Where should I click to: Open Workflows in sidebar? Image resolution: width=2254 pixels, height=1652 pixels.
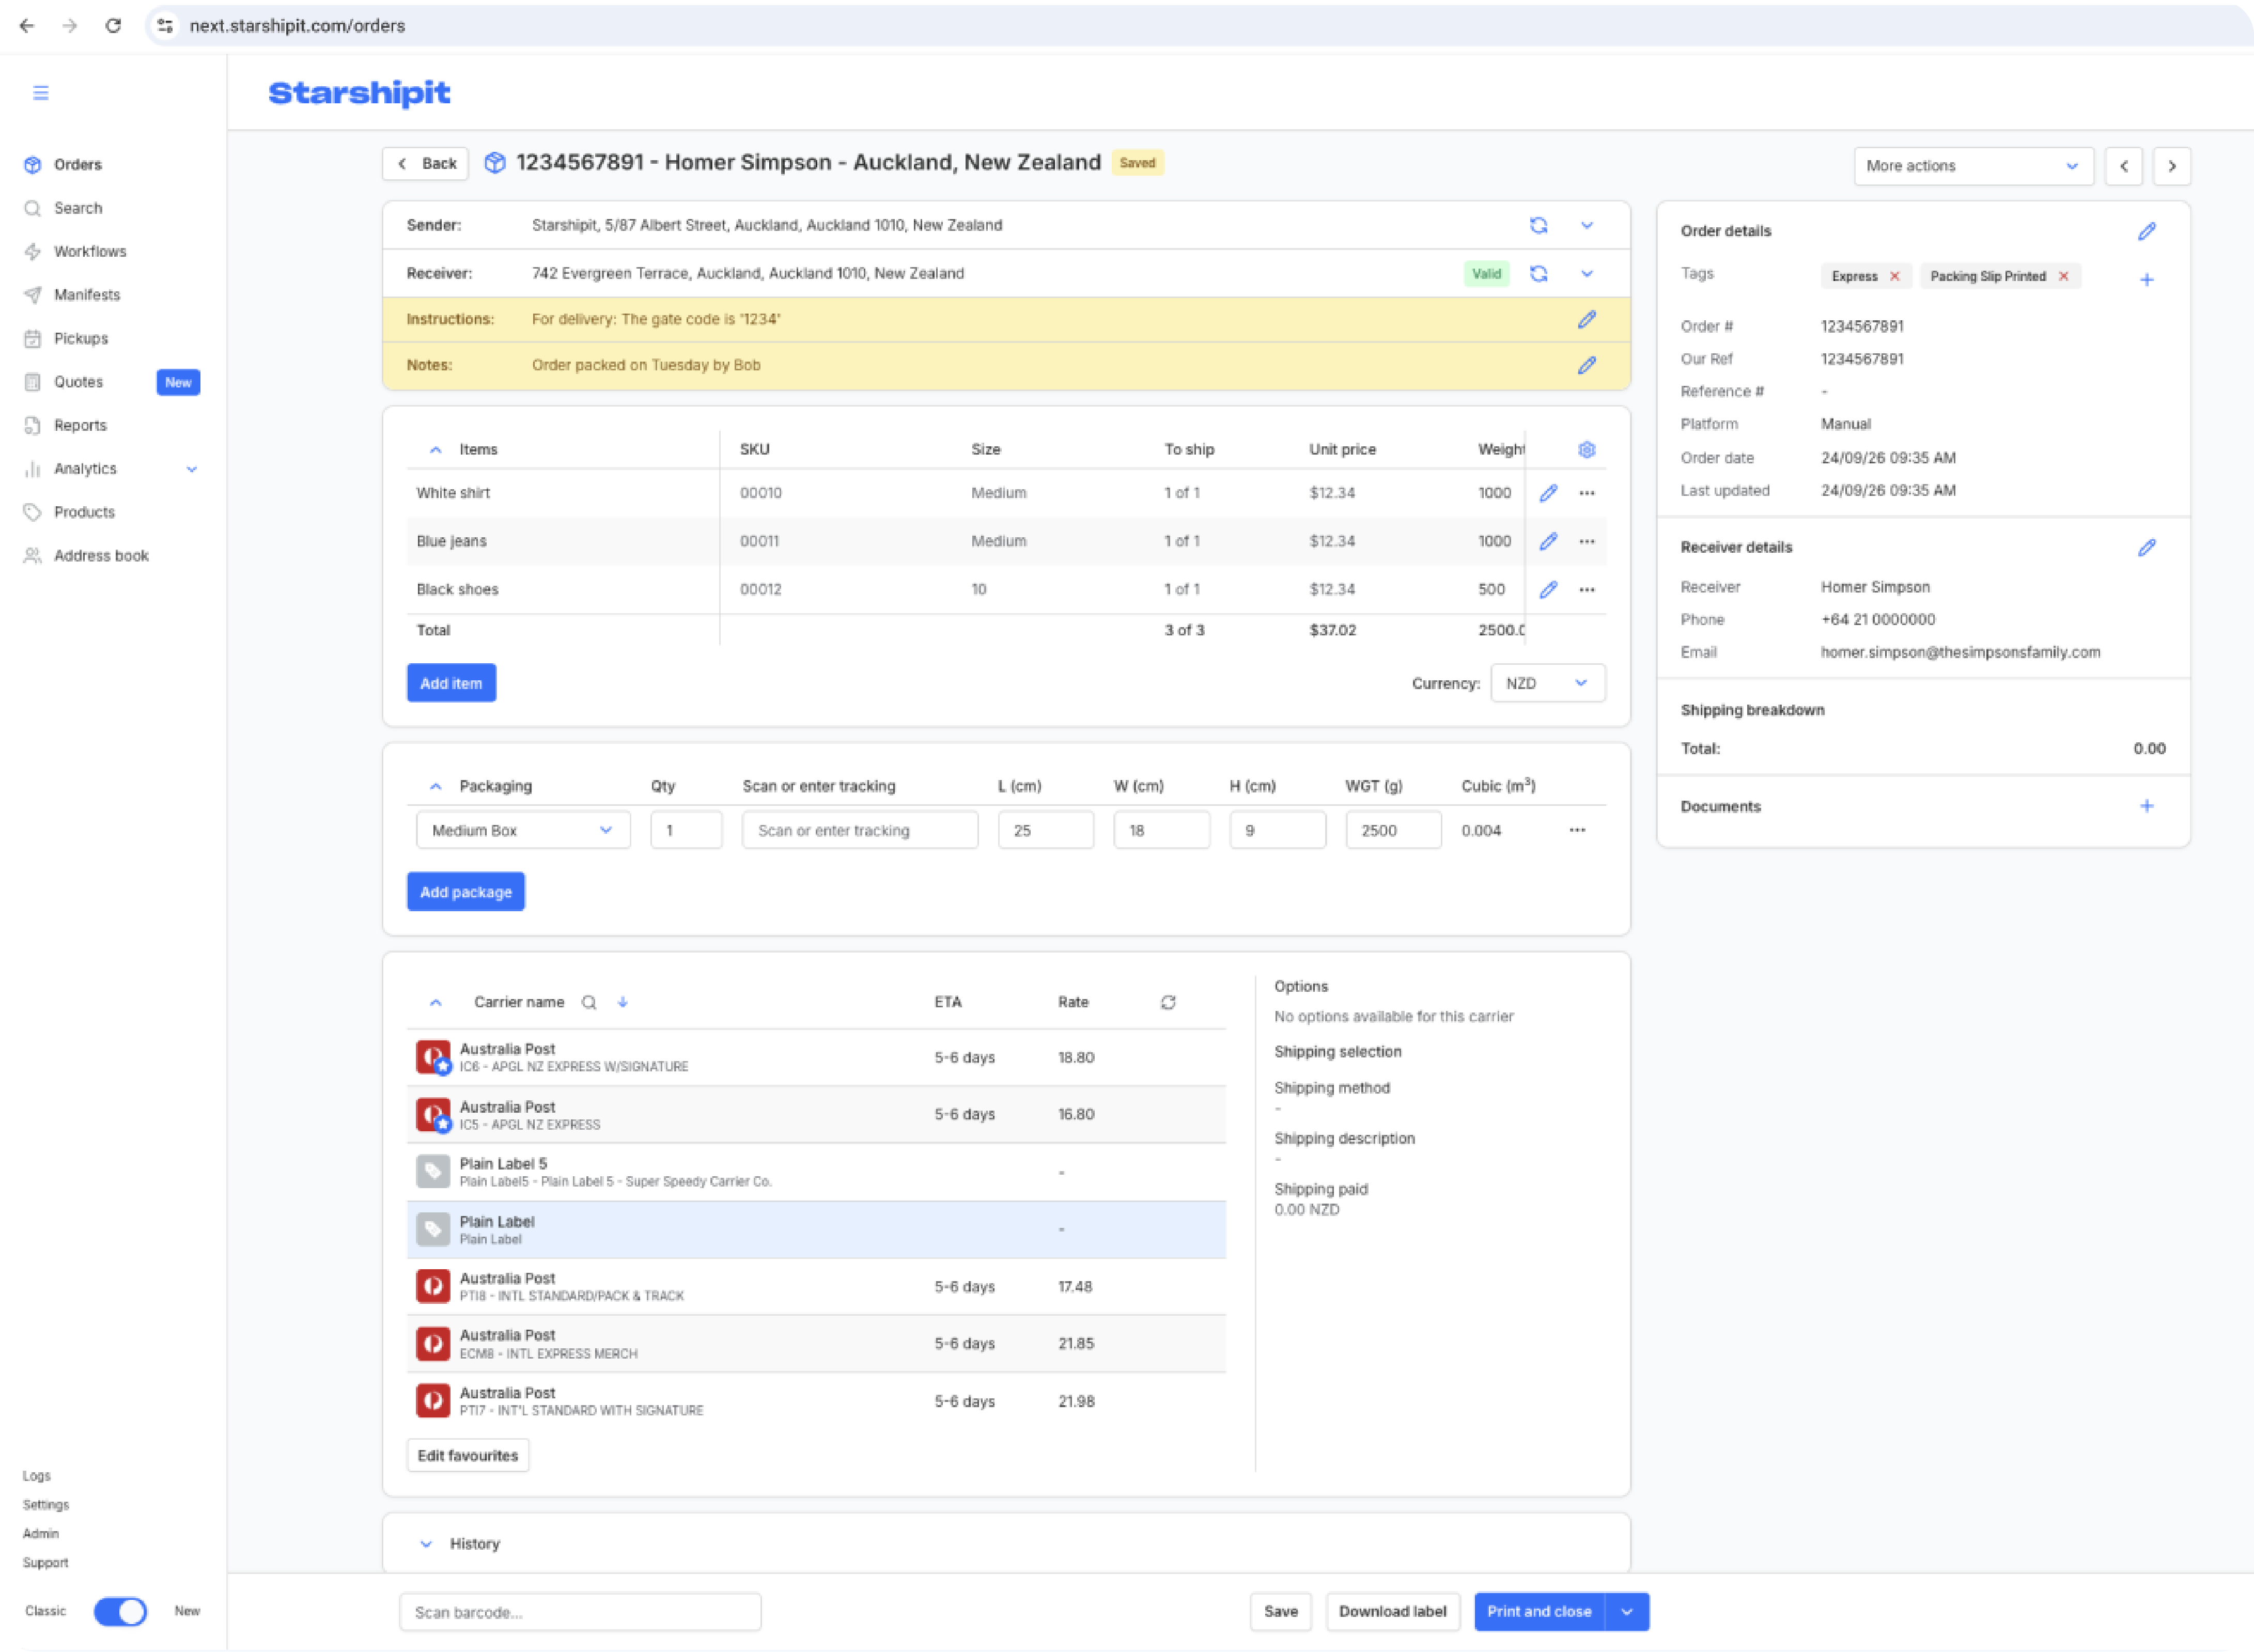(x=90, y=251)
